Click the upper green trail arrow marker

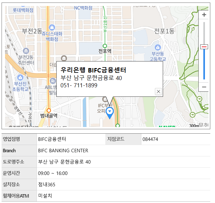click(x=199, y=99)
